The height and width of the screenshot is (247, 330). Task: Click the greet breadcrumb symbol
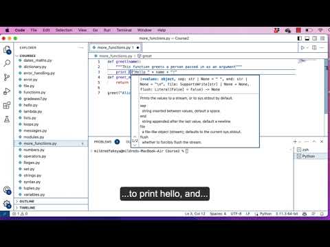pos(145,56)
